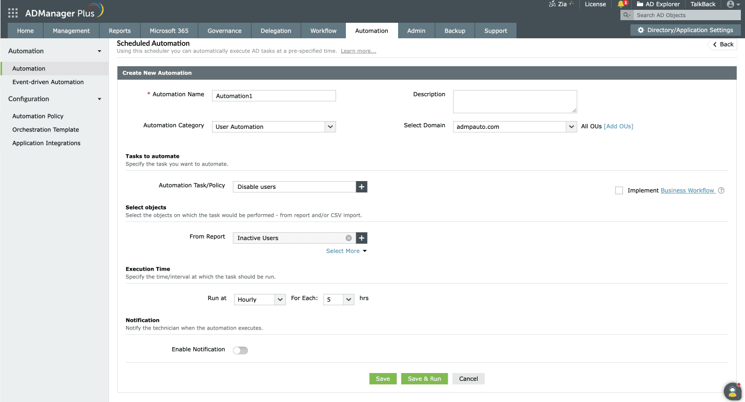The width and height of the screenshot is (745, 402).
Task: Open the chat support avatar icon
Action: tap(733, 391)
